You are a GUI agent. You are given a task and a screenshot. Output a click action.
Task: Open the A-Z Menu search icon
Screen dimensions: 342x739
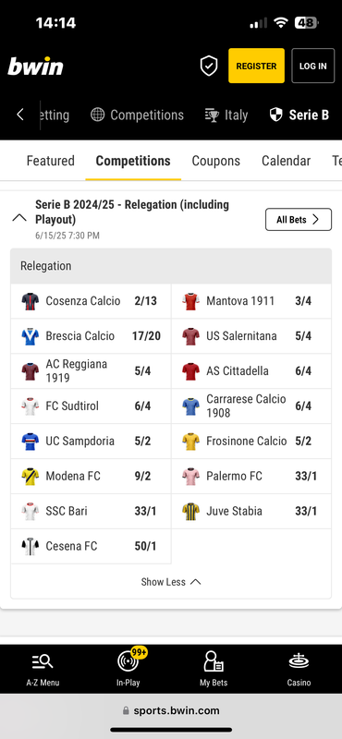(43, 661)
